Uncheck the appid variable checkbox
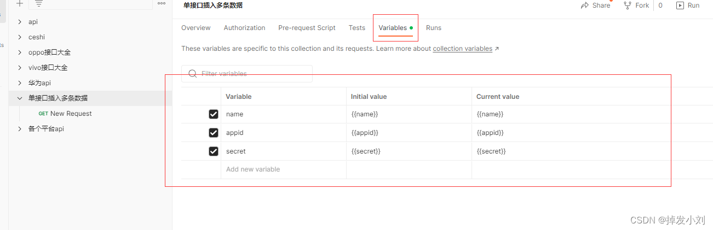Image resolution: width=713 pixels, height=230 pixels. click(x=214, y=133)
